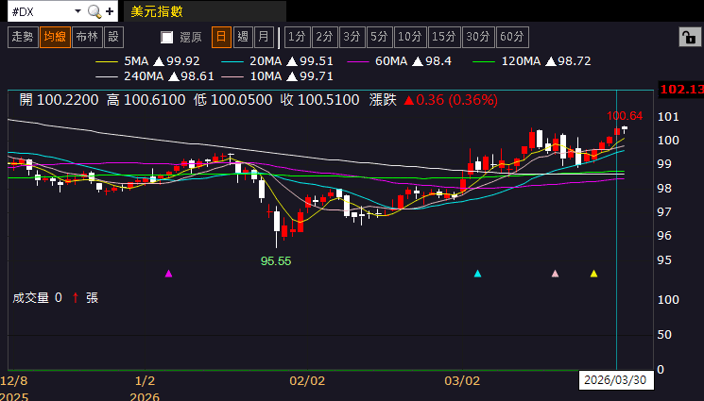Switch to 60分 interval
The image size is (704, 401).
point(512,37)
